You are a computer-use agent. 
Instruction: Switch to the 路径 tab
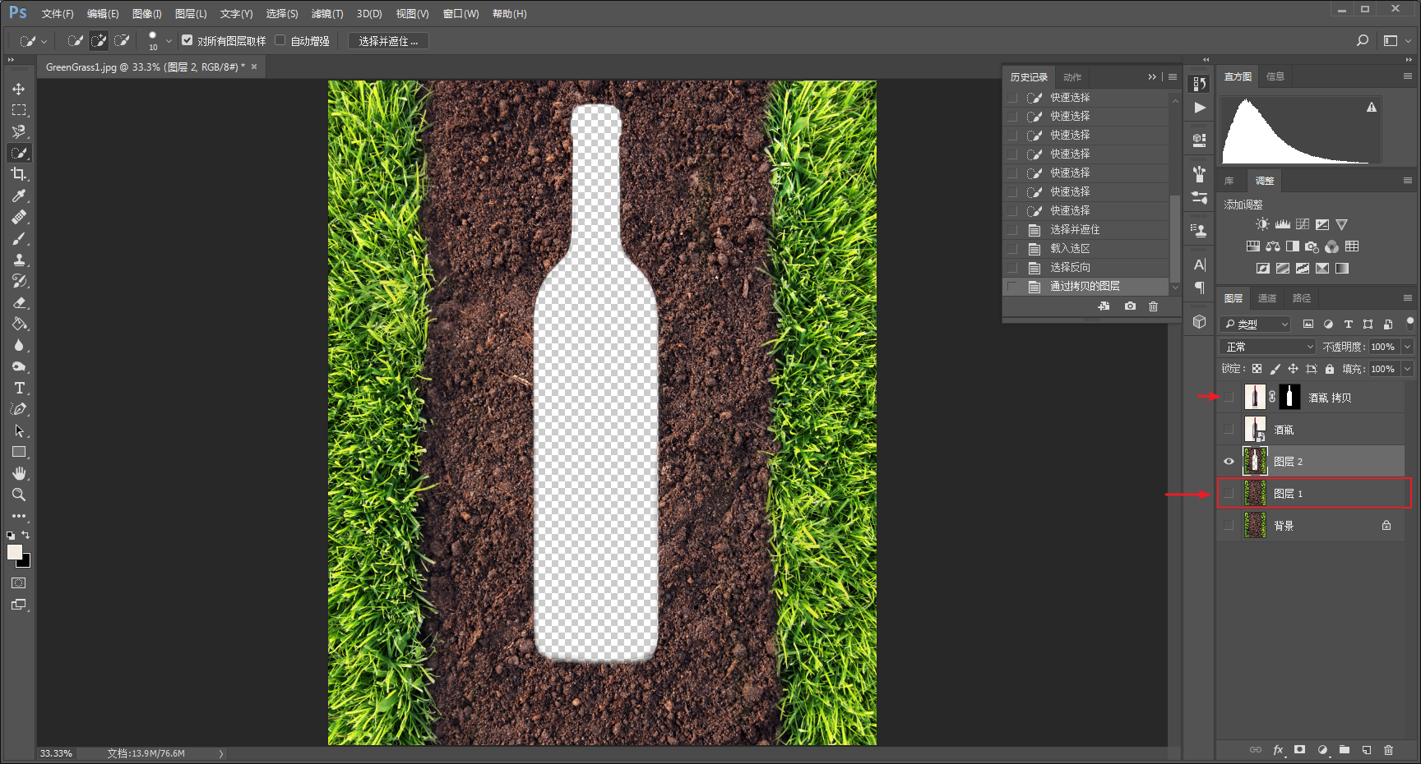[1302, 298]
